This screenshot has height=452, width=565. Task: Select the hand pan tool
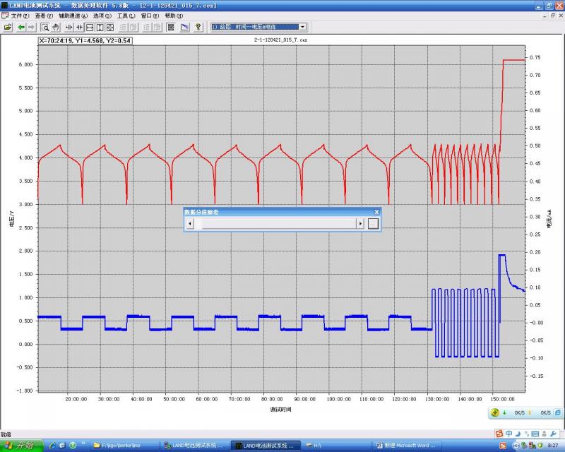pos(55,27)
